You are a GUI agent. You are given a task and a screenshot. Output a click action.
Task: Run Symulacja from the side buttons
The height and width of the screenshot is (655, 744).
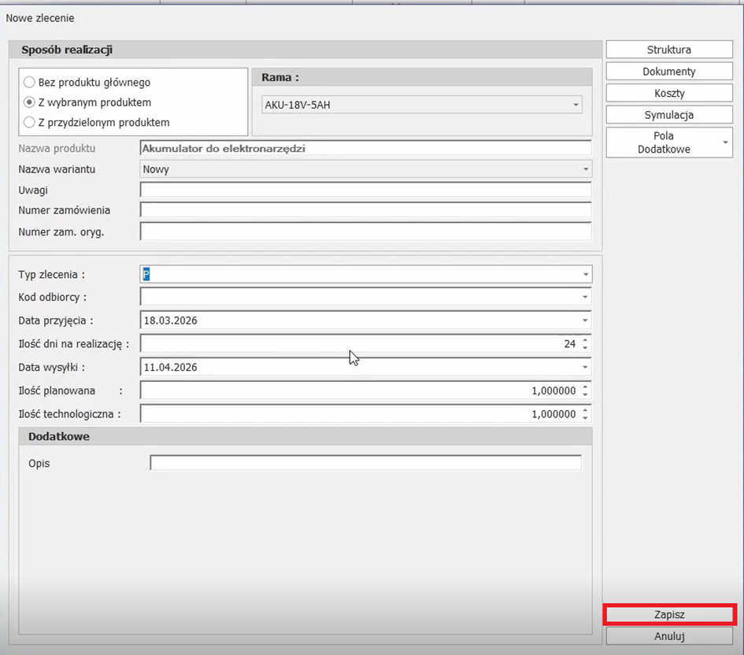pos(668,115)
